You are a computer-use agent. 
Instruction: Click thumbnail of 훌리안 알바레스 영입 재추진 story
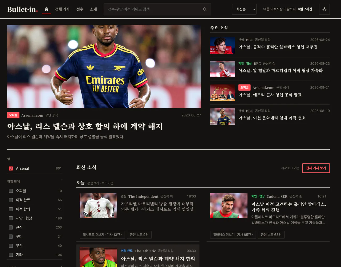point(222,45)
